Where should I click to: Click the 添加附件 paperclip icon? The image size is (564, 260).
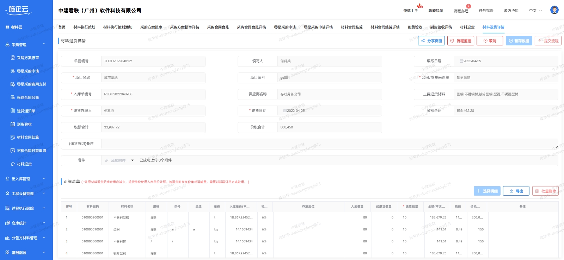(106, 160)
